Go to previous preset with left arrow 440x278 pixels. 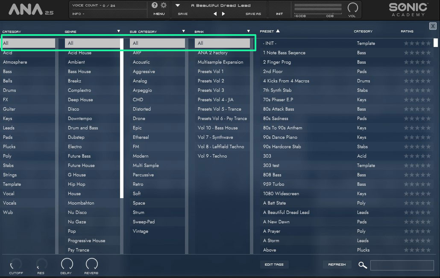(215, 14)
